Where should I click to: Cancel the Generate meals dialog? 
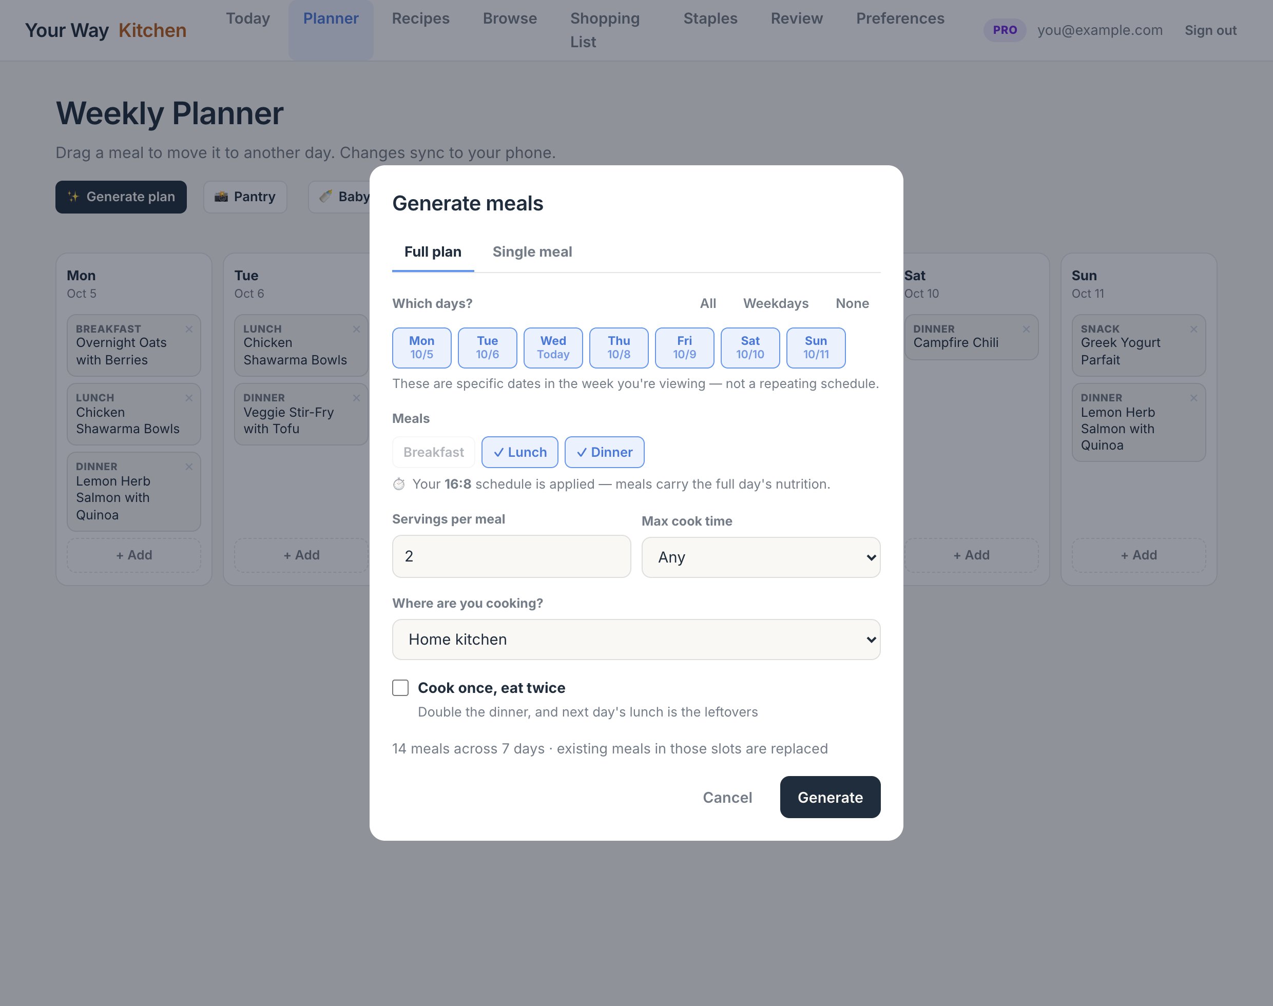click(x=727, y=798)
